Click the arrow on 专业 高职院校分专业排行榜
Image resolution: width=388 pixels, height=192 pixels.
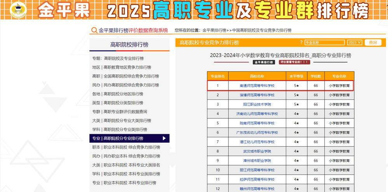tap(164, 138)
